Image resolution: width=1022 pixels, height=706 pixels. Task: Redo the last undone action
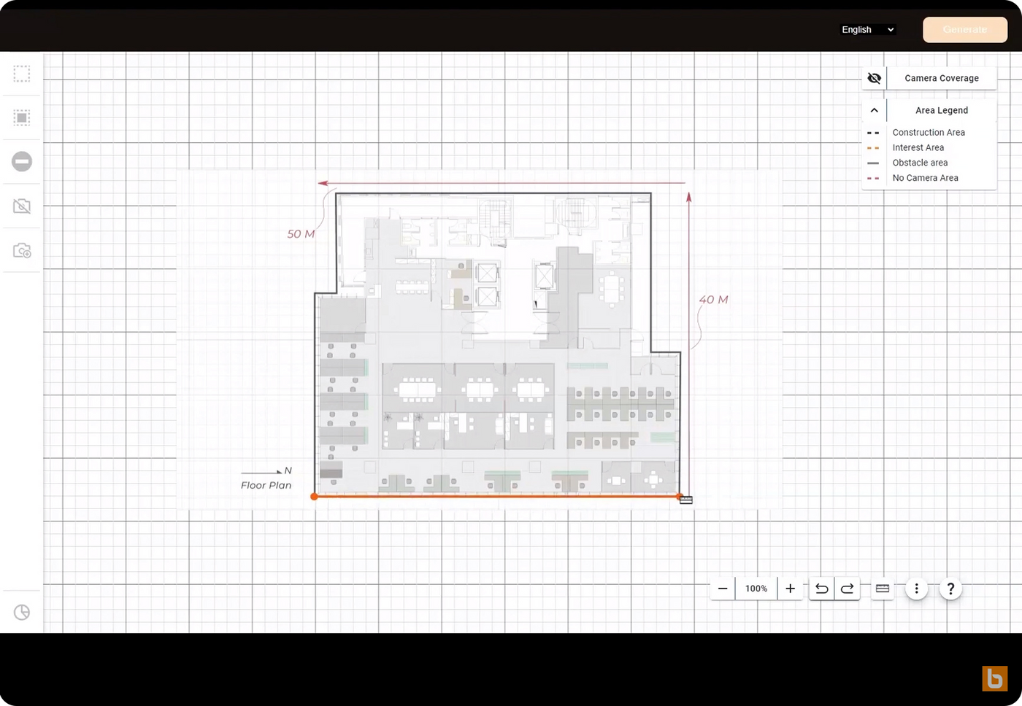tap(848, 589)
